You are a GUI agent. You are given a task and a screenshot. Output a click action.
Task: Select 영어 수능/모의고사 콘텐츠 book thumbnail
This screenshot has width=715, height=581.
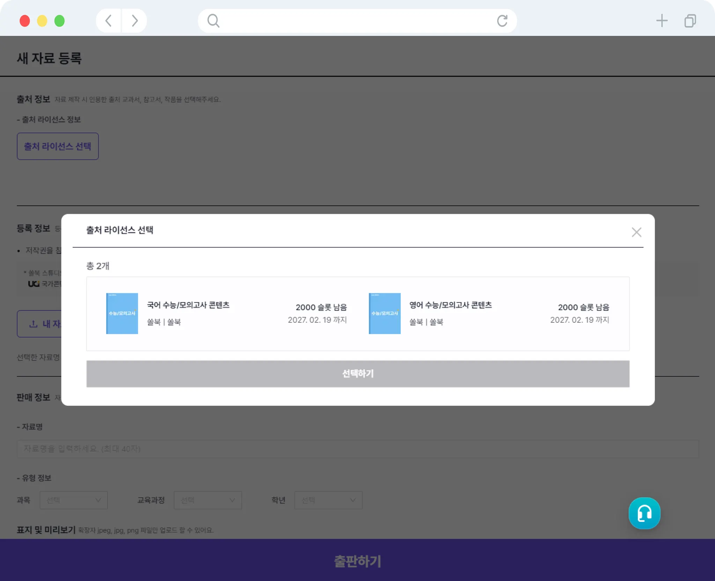(384, 313)
